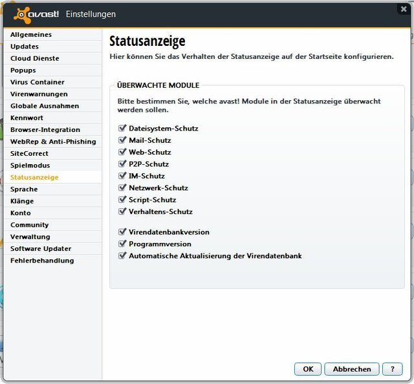This screenshot has height=384, width=414.
Task: Uncheck Dateisystem-Schutz checkbox
Action: (x=122, y=128)
